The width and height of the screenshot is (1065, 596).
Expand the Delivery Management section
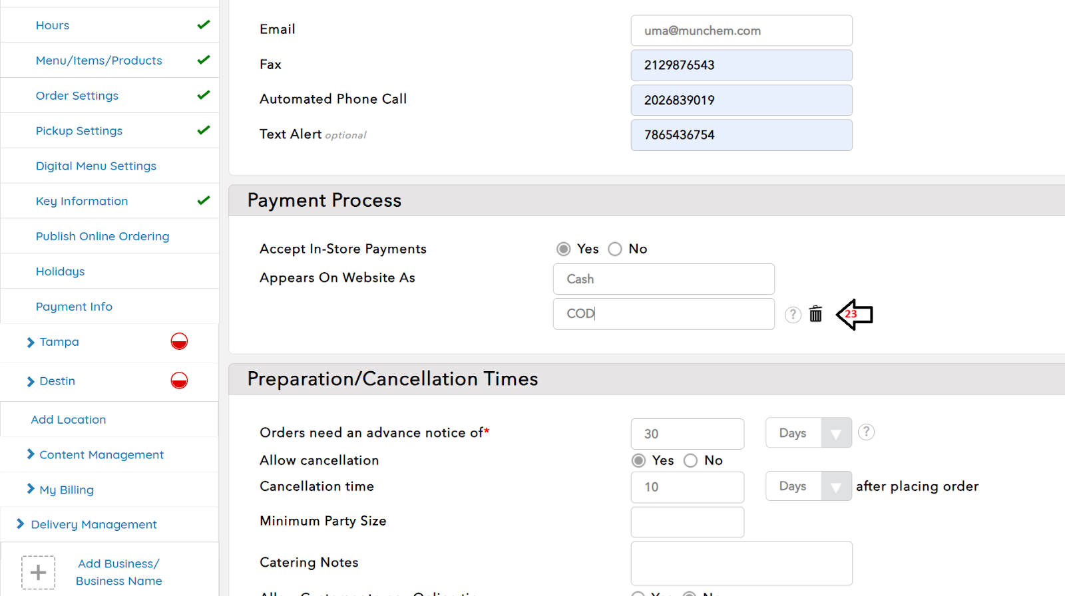click(94, 525)
